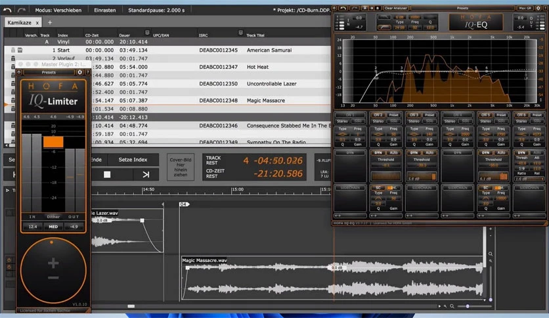Delete the 2 Vorlauf index entry

click(13, 58)
